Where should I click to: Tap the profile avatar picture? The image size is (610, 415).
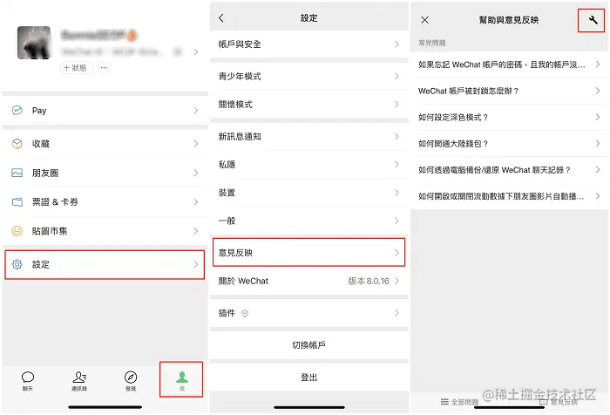(x=34, y=43)
